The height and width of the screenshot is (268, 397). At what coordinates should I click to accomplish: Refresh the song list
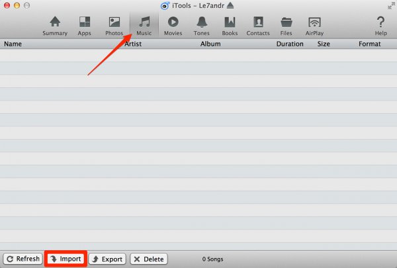pyautogui.click(x=23, y=259)
